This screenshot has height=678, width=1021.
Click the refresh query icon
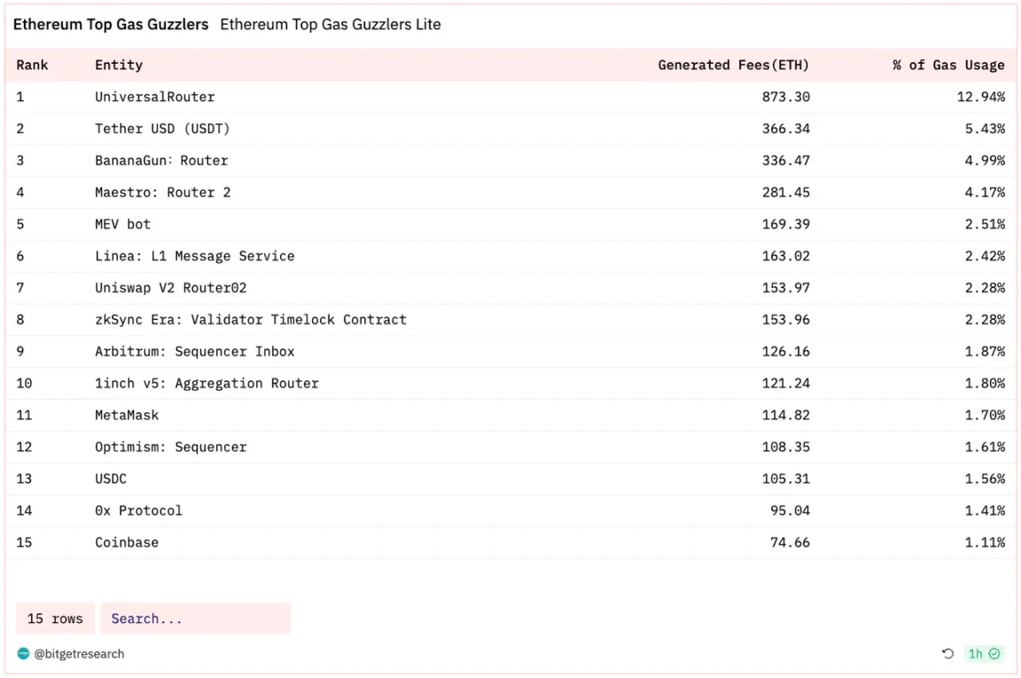(x=947, y=654)
